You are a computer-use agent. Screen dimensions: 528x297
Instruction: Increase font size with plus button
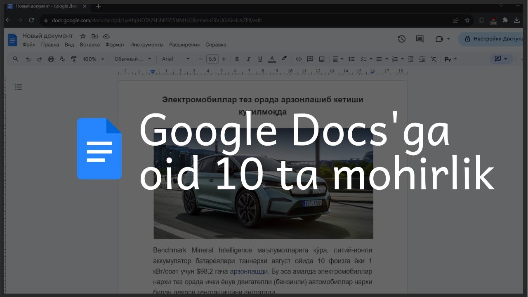[x=224, y=59]
